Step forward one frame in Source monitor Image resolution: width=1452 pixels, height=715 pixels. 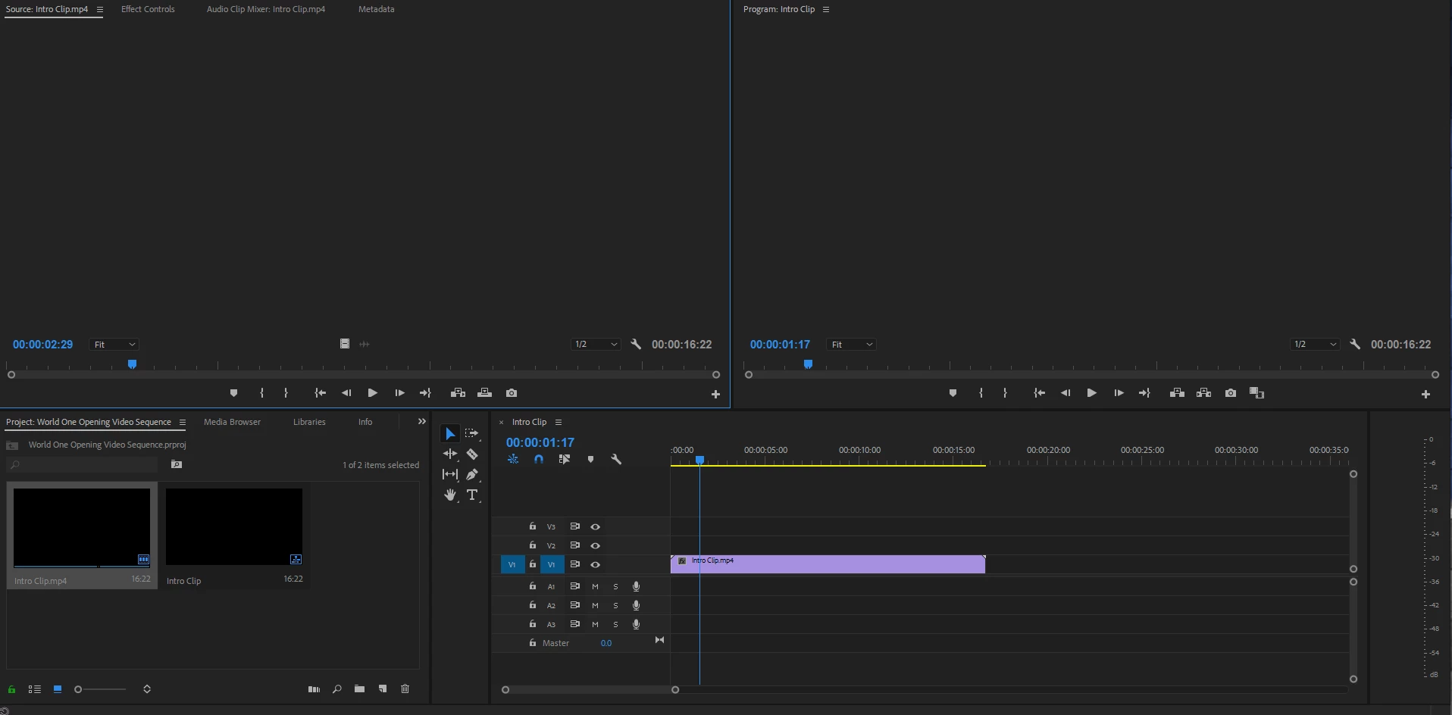click(399, 393)
